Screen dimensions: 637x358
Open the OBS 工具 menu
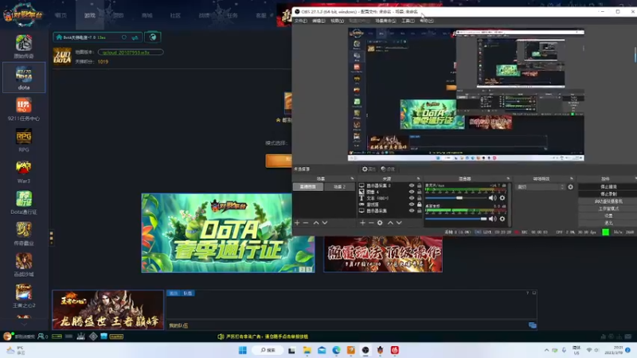point(408,21)
